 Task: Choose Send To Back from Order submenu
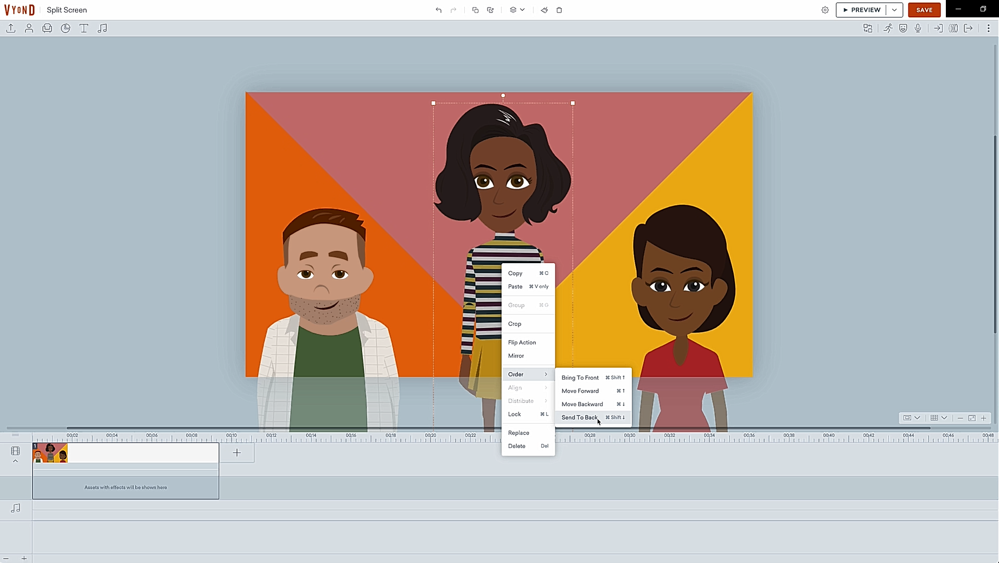click(x=579, y=417)
